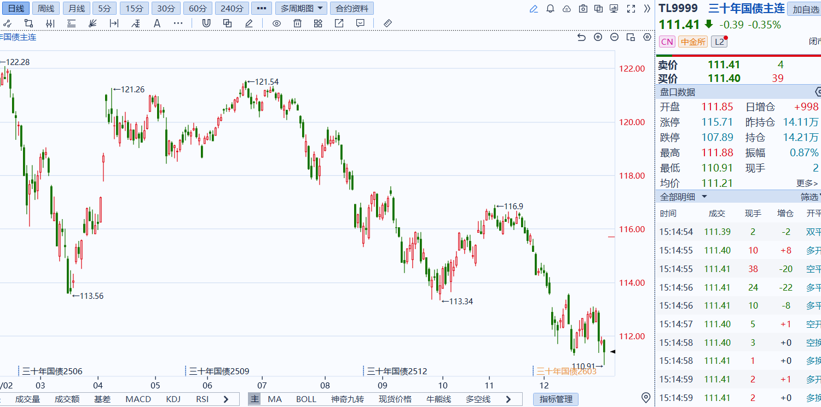Switch to the 周线 weekly period tab
The width and height of the screenshot is (821, 407).
[x=46, y=8]
